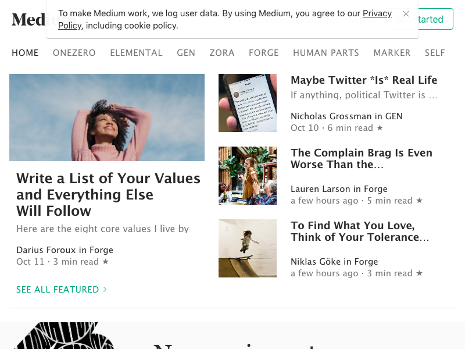Switch to the SELF tab

[x=435, y=53]
